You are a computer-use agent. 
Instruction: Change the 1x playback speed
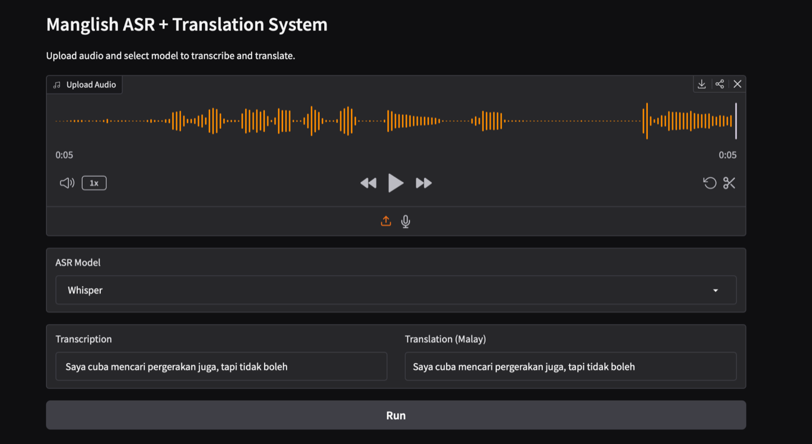[94, 183]
